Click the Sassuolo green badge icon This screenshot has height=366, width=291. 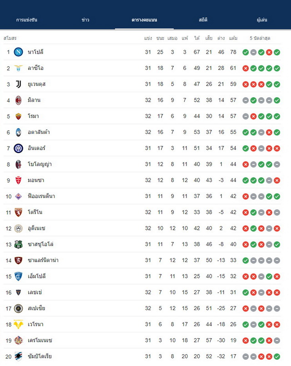tap(18, 244)
